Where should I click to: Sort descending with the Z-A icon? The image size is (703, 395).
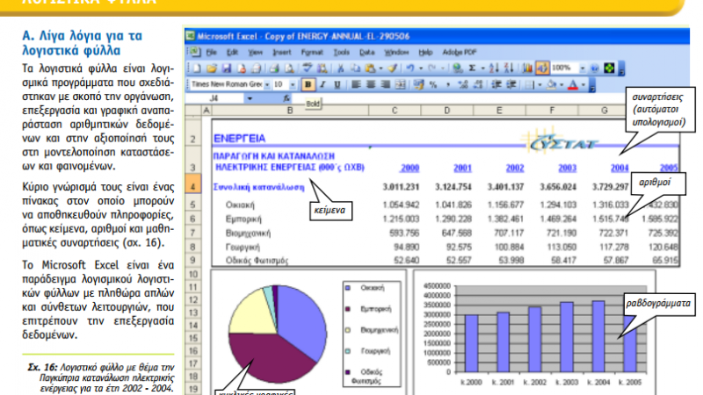coord(509,68)
